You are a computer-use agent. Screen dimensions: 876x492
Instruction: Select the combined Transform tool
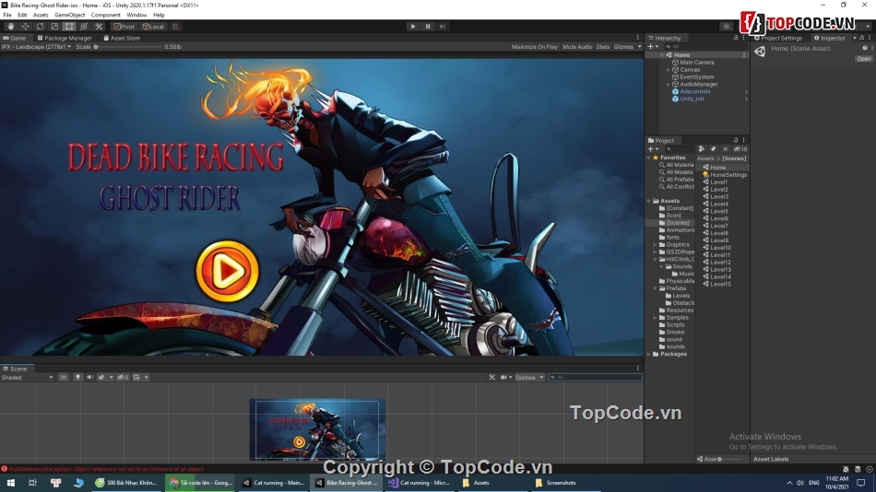click(x=84, y=26)
